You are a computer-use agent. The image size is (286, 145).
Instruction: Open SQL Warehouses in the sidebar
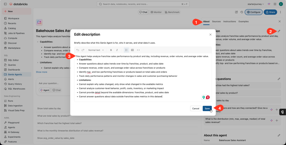16,89
